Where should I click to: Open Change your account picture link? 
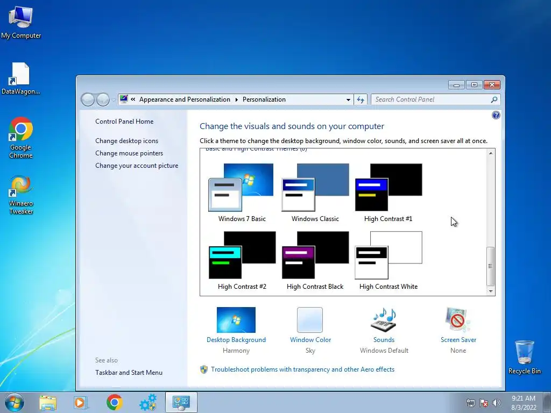(x=137, y=166)
